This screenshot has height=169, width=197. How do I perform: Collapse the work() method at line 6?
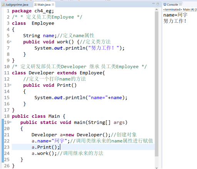pyautogui.click(x=10, y=42)
